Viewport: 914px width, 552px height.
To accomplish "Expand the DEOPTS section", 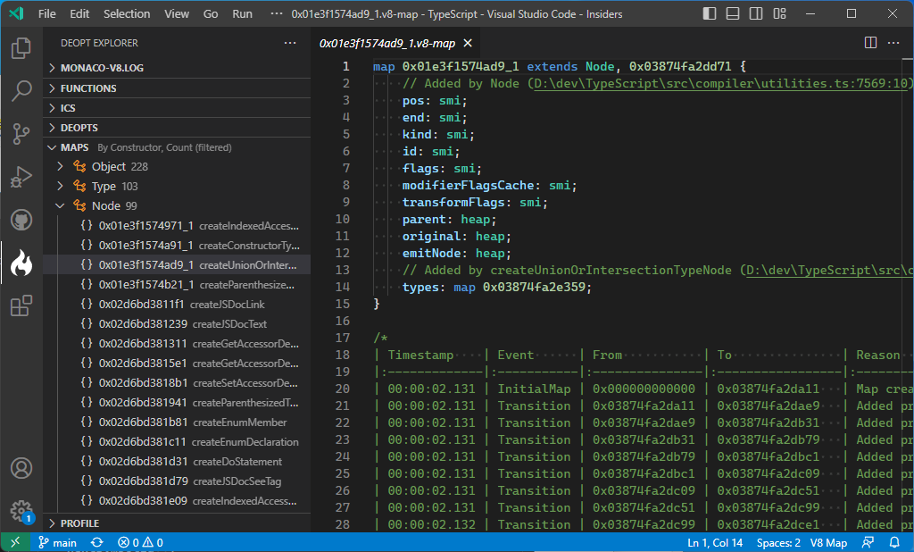I will click(177, 127).
